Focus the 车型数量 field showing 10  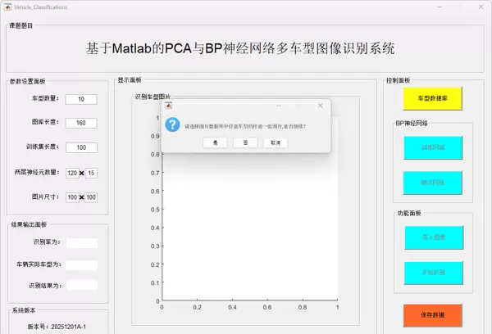pos(81,99)
